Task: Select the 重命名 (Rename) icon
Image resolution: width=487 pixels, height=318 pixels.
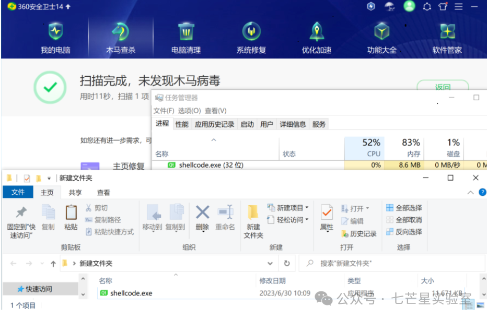Action: point(226,218)
